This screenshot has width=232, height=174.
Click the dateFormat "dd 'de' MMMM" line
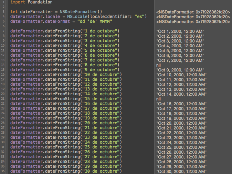click(61, 21)
